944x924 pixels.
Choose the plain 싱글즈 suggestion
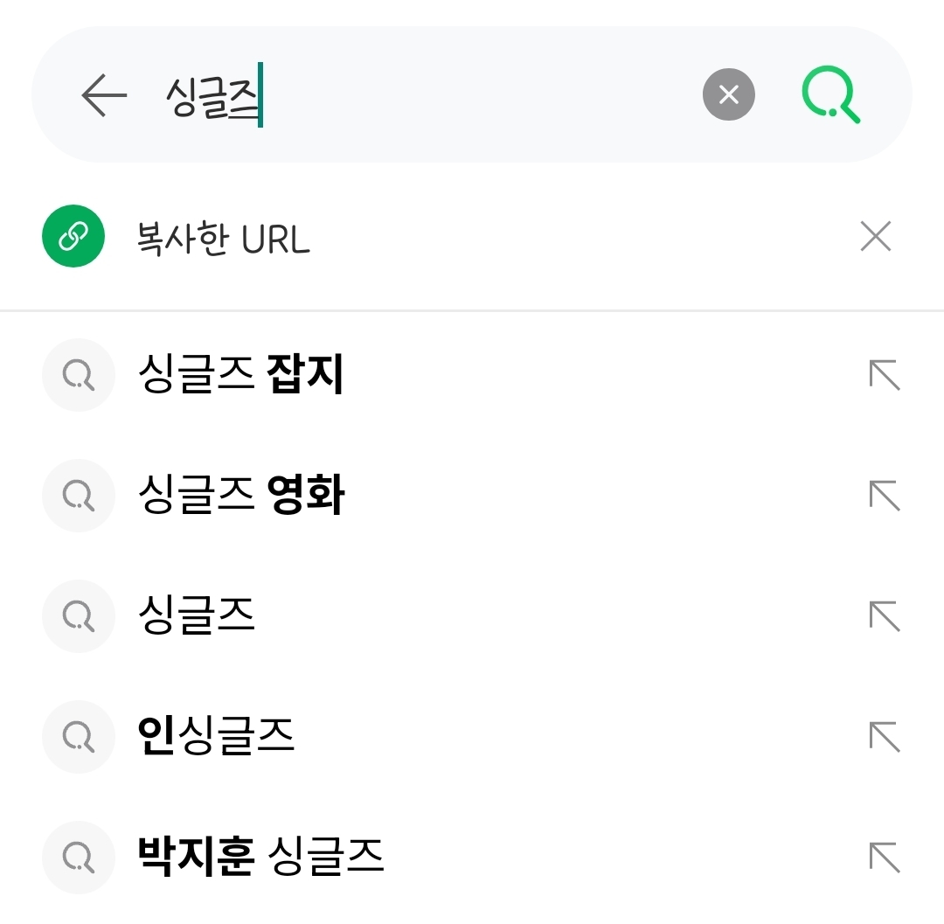pos(197,616)
